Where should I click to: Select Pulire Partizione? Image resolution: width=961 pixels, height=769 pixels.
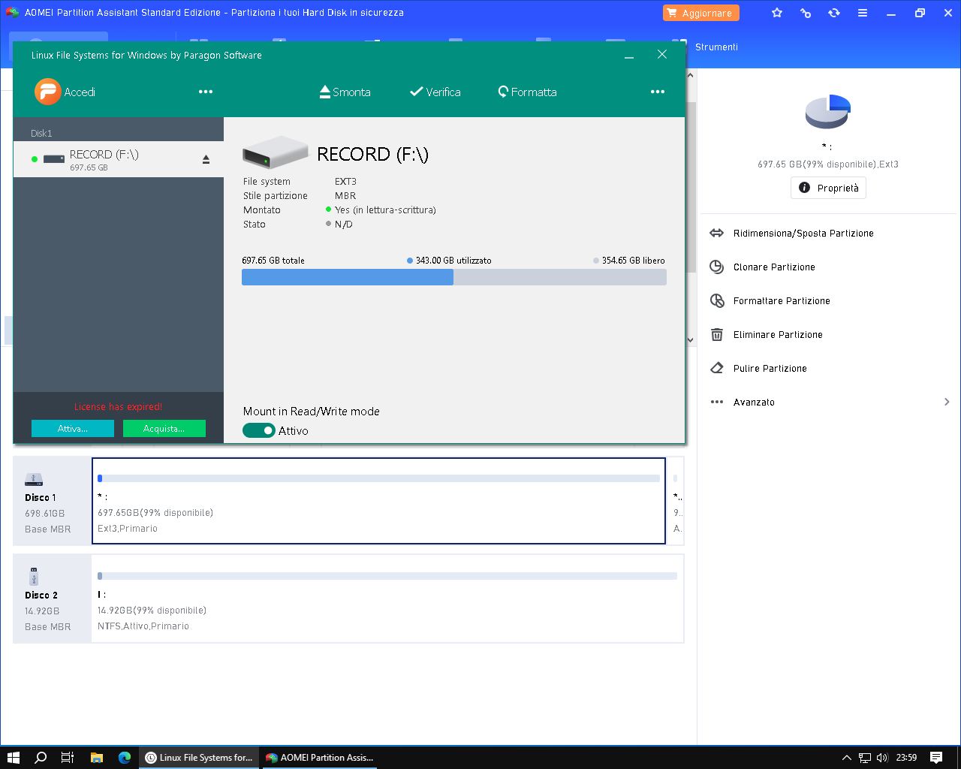[770, 369]
